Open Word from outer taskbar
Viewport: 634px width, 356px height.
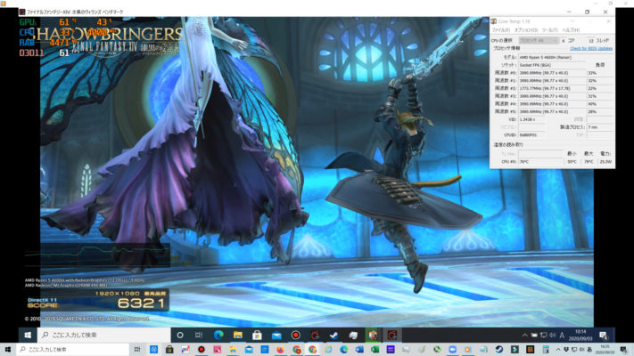pos(359,350)
